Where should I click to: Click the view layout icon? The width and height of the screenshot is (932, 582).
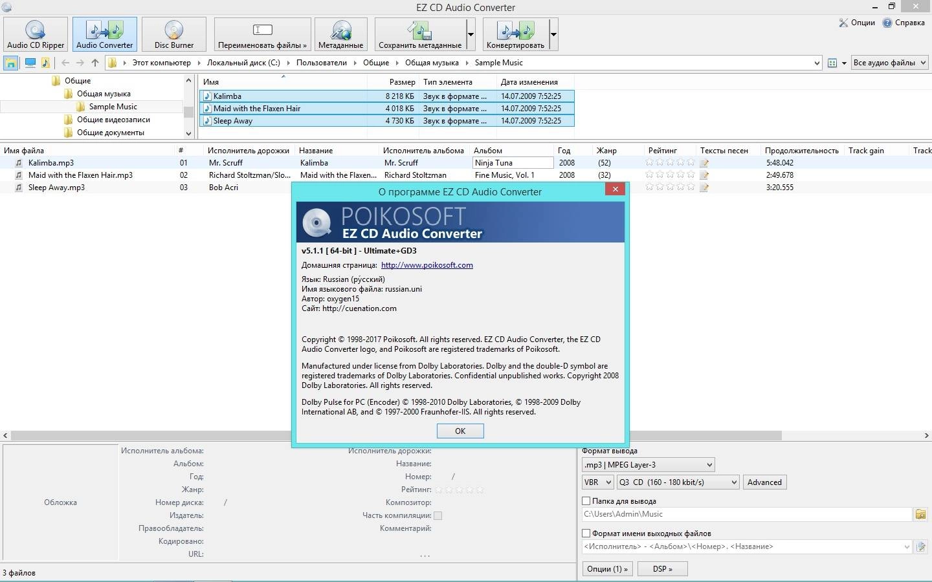[832, 63]
